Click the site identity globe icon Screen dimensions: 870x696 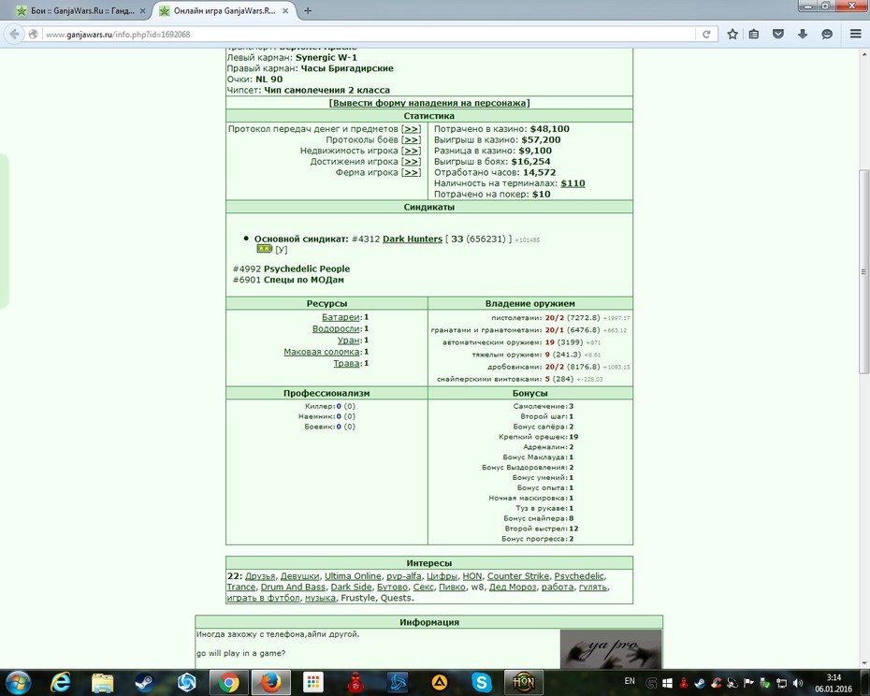coord(34,35)
